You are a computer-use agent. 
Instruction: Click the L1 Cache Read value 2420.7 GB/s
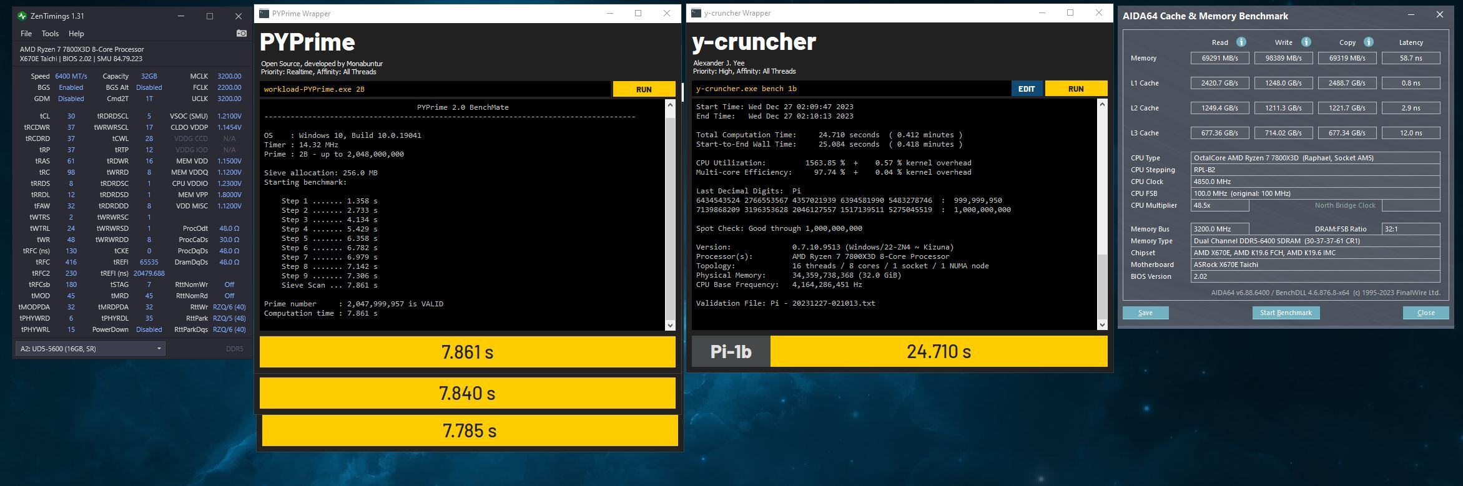pos(1219,83)
